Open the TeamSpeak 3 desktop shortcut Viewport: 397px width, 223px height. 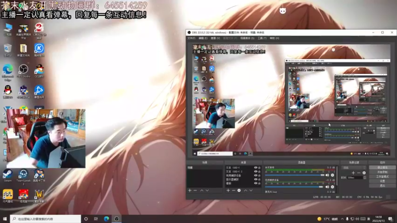pyautogui.click(x=23, y=177)
